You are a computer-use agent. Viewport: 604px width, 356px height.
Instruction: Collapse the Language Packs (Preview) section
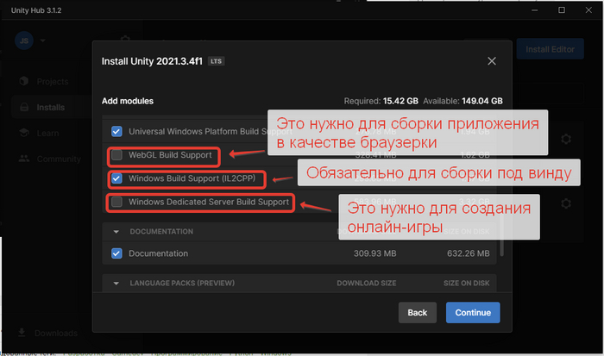(x=116, y=282)
